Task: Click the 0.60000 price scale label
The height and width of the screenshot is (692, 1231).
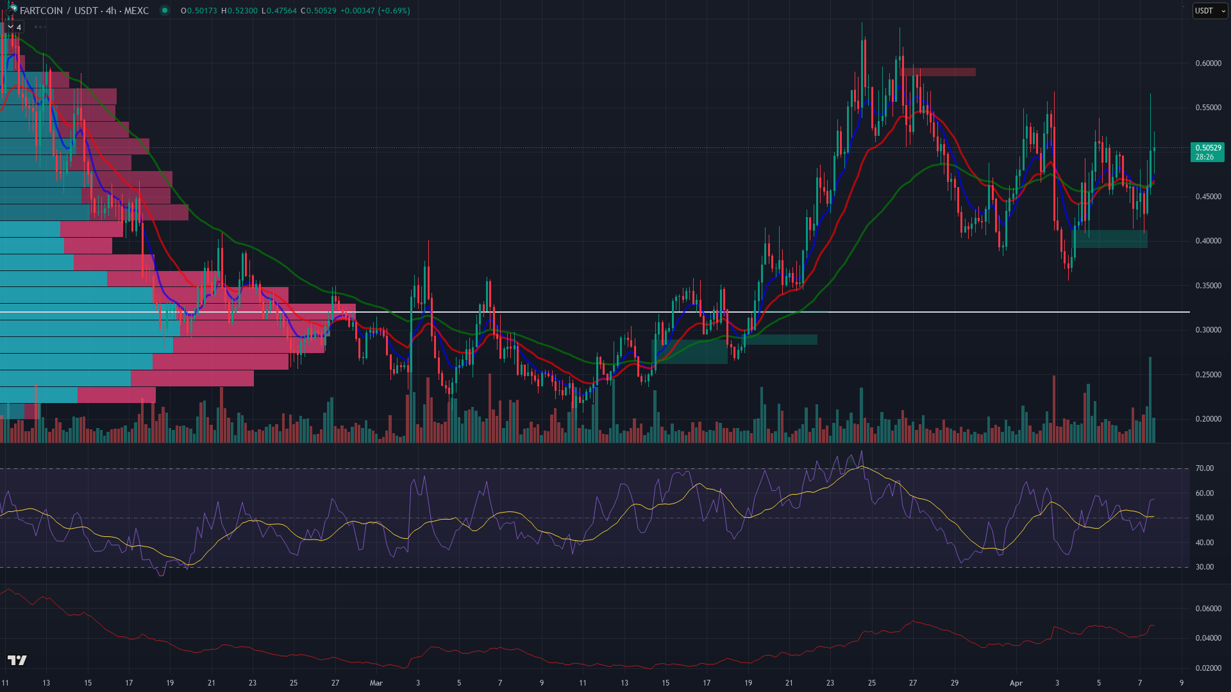Action: (1208, 63)
